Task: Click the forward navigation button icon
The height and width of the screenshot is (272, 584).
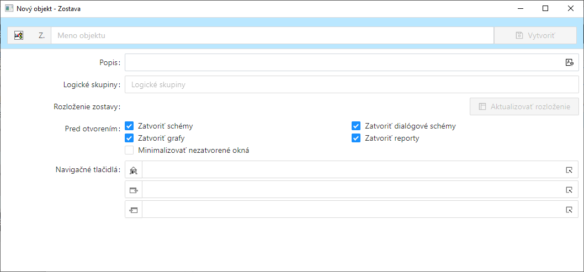Action: (x=134, y=190)
